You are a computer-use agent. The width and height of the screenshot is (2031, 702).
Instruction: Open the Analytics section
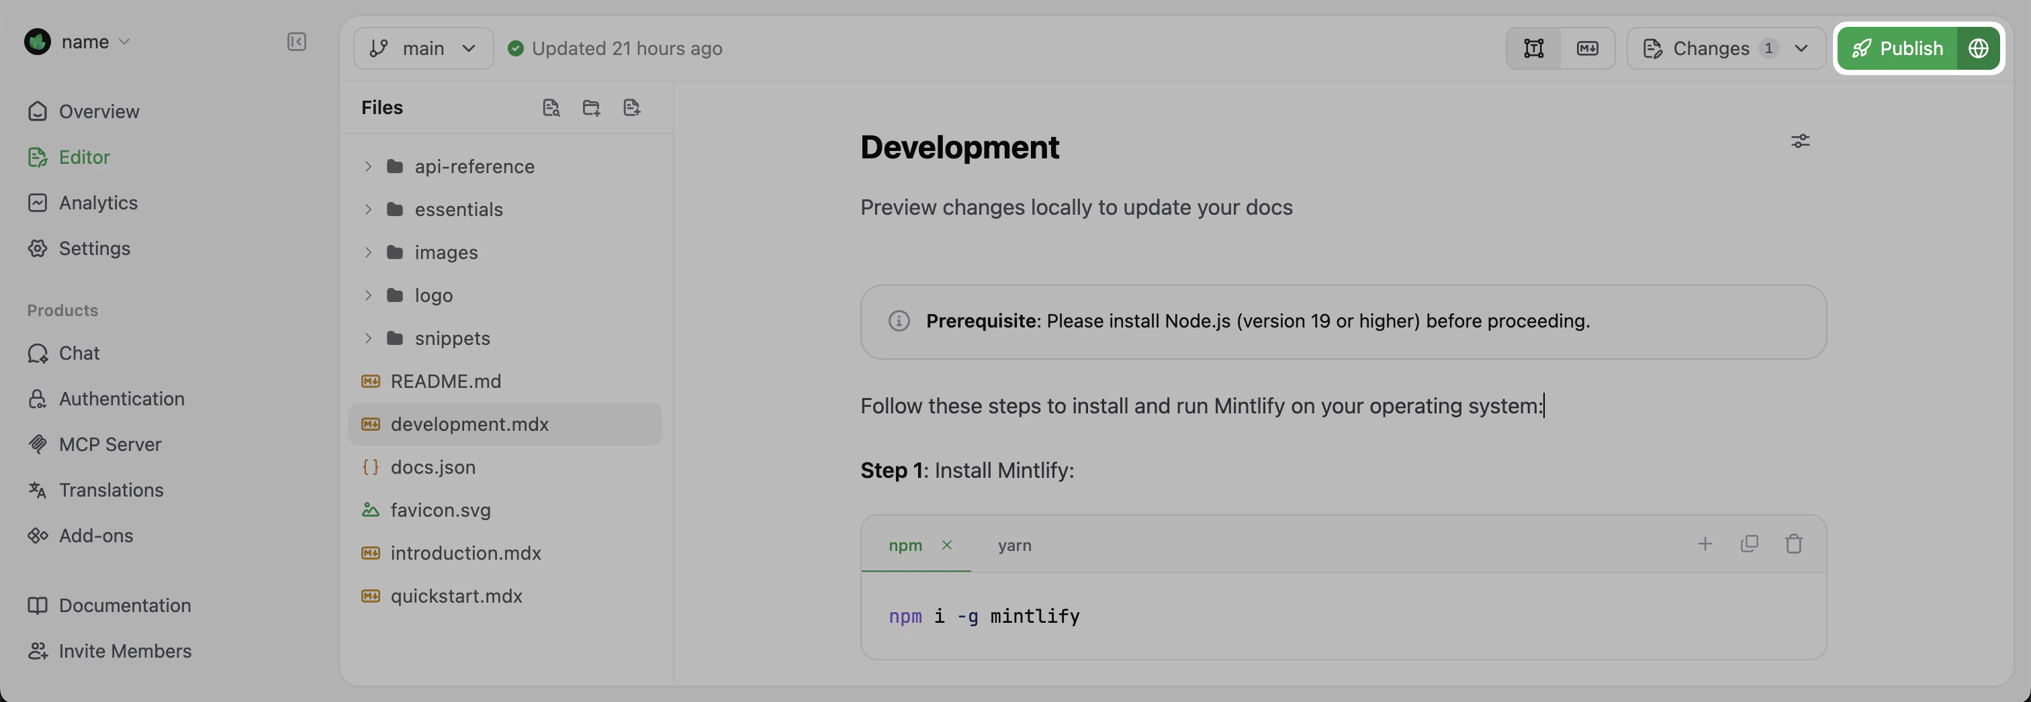coord(98,203)
